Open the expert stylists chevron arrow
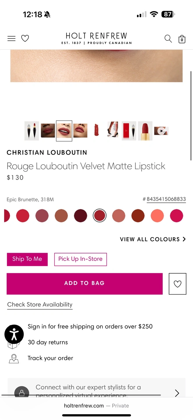The image size is (193, 420). (177, 393)
